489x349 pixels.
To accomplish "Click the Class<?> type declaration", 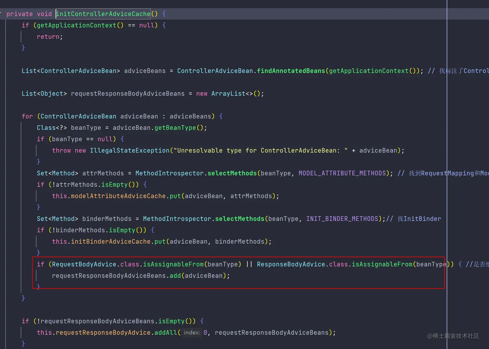I will click(x=52, y=128).
